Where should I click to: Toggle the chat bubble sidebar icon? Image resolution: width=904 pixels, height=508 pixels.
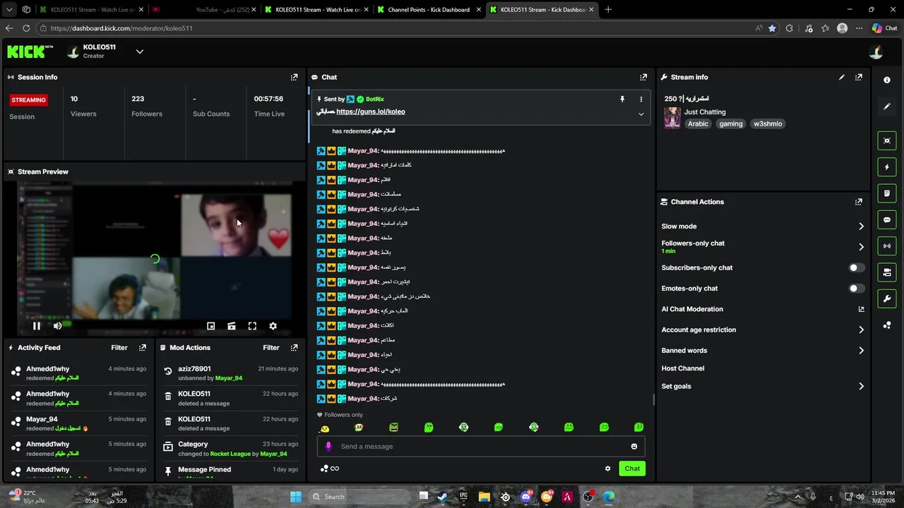click(887, 219)
